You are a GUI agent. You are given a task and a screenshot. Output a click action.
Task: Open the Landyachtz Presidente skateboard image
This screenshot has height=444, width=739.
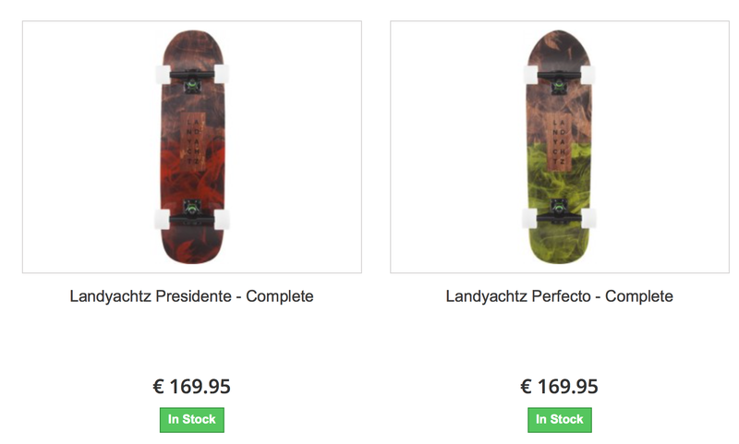pos(192,147)
